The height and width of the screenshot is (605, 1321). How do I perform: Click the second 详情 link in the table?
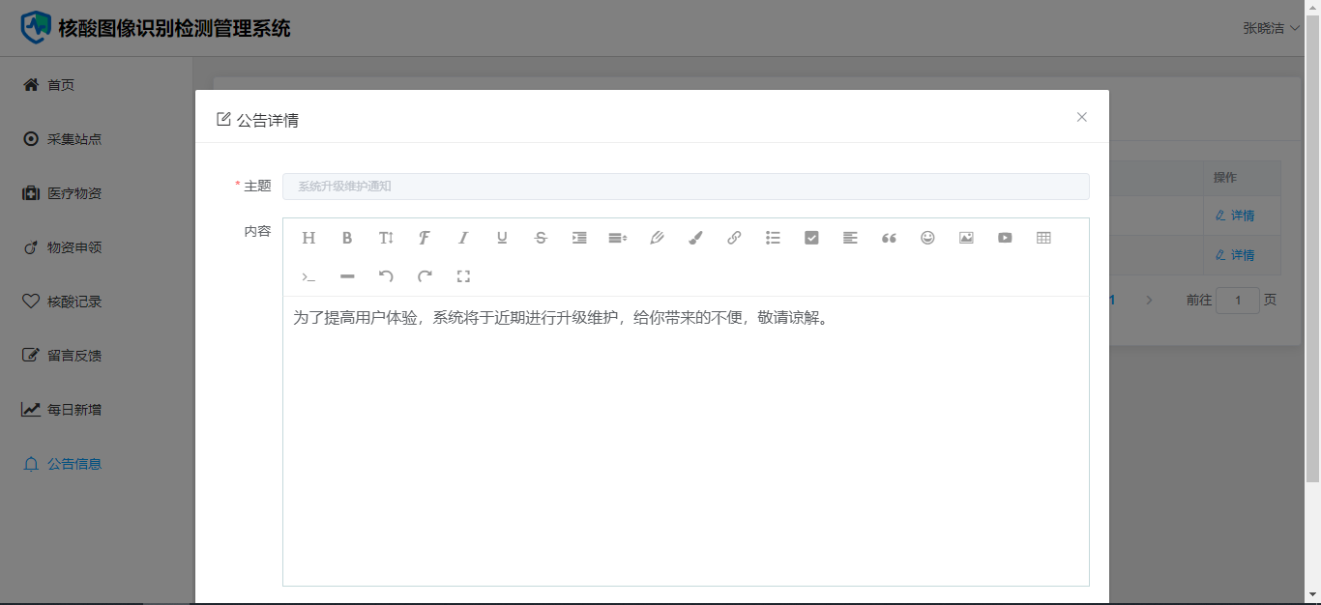1235,255
